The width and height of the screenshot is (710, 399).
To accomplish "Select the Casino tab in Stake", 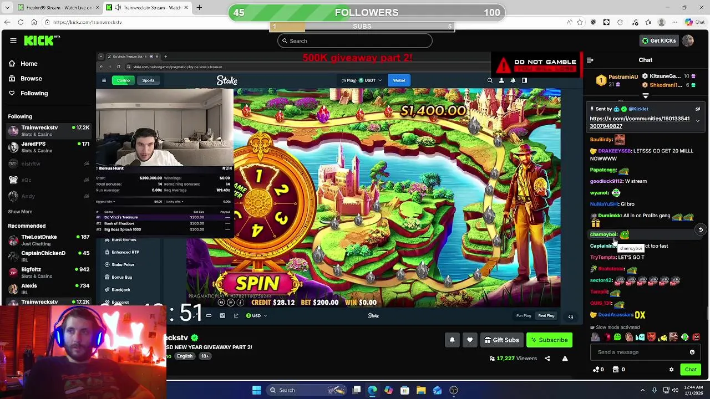I will 123,80.
